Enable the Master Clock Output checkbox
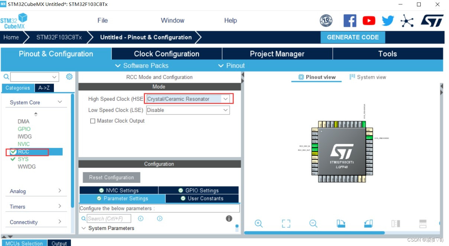The width and height of the screenshot is (449, 246). (93, 121)
